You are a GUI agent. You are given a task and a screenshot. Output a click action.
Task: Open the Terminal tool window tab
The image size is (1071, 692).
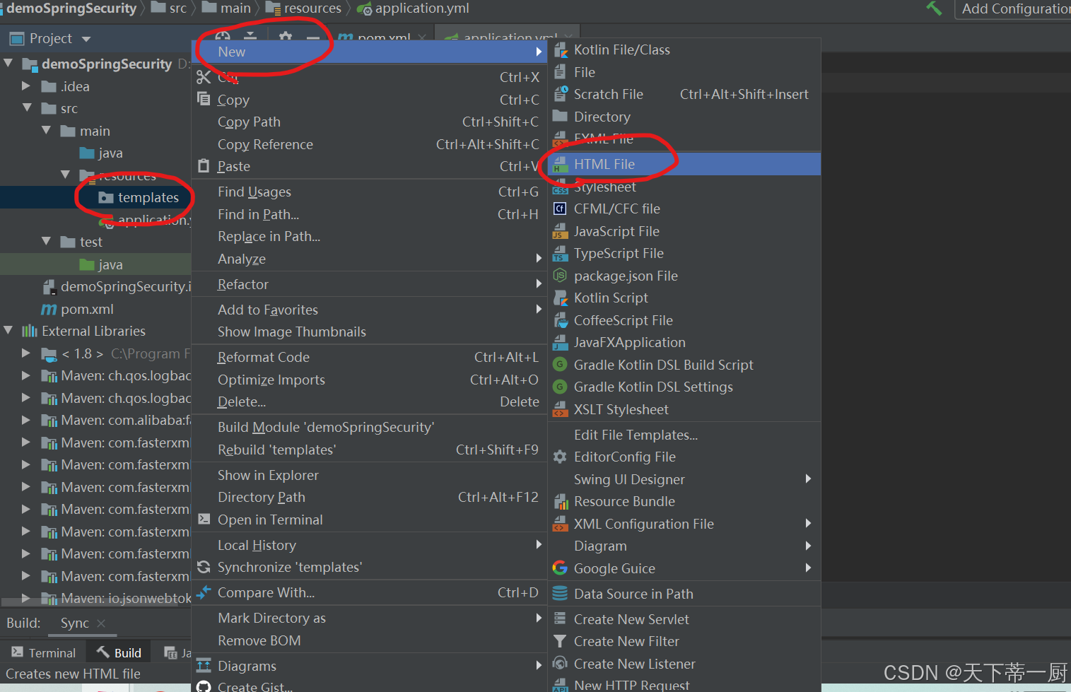(x=43, y=652)
